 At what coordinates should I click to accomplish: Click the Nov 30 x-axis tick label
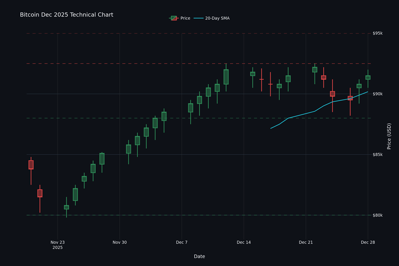point(120,242)
